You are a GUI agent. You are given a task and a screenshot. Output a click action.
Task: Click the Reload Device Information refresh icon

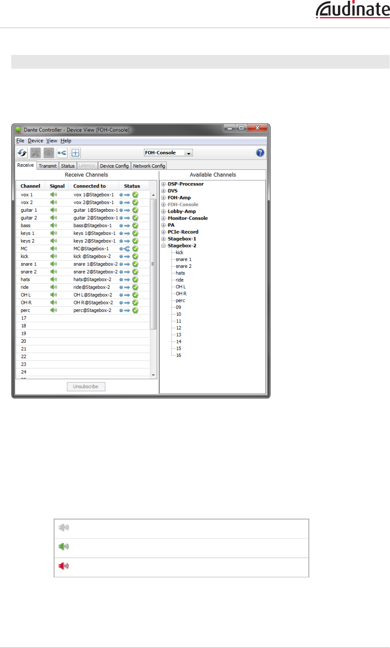(x=22, y=153)
